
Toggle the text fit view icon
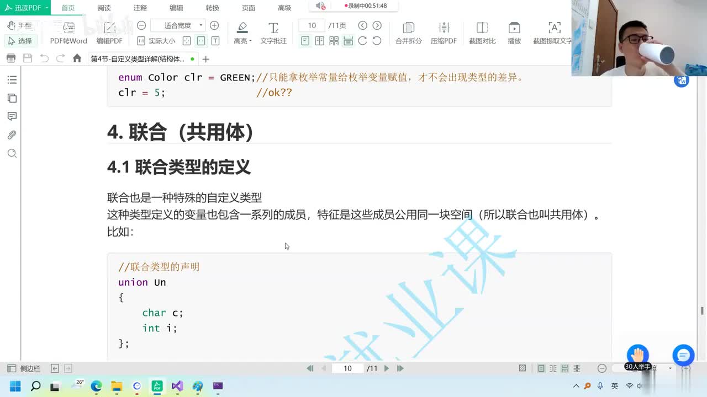pos(215,41)
